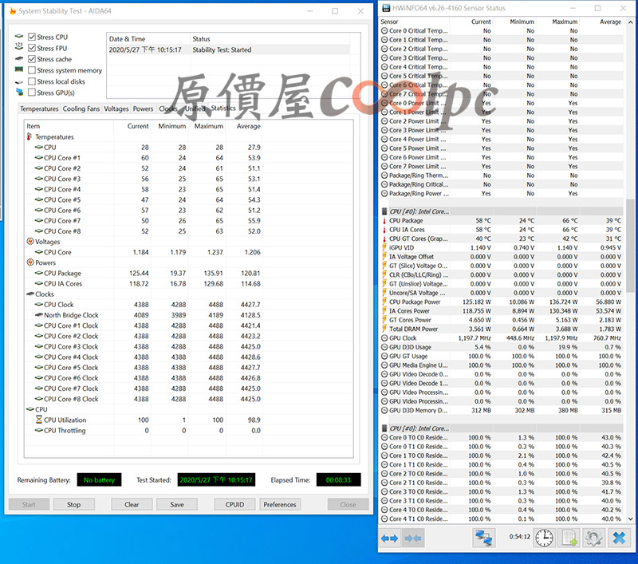The height and width of the screenshot is (564, 638).
Task: Click the Save button
Action: 177,504
